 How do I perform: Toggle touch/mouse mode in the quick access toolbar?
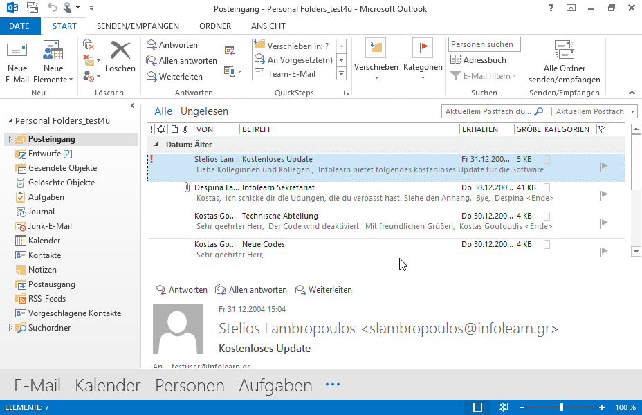click(68, 8)
